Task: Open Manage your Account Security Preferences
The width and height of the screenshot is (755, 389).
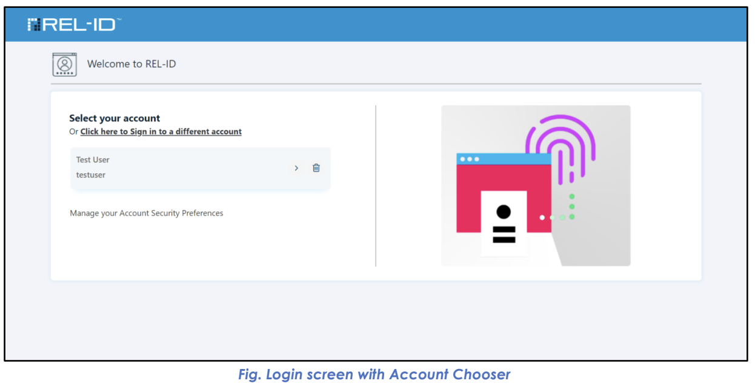Action: [x=147, y=213]
